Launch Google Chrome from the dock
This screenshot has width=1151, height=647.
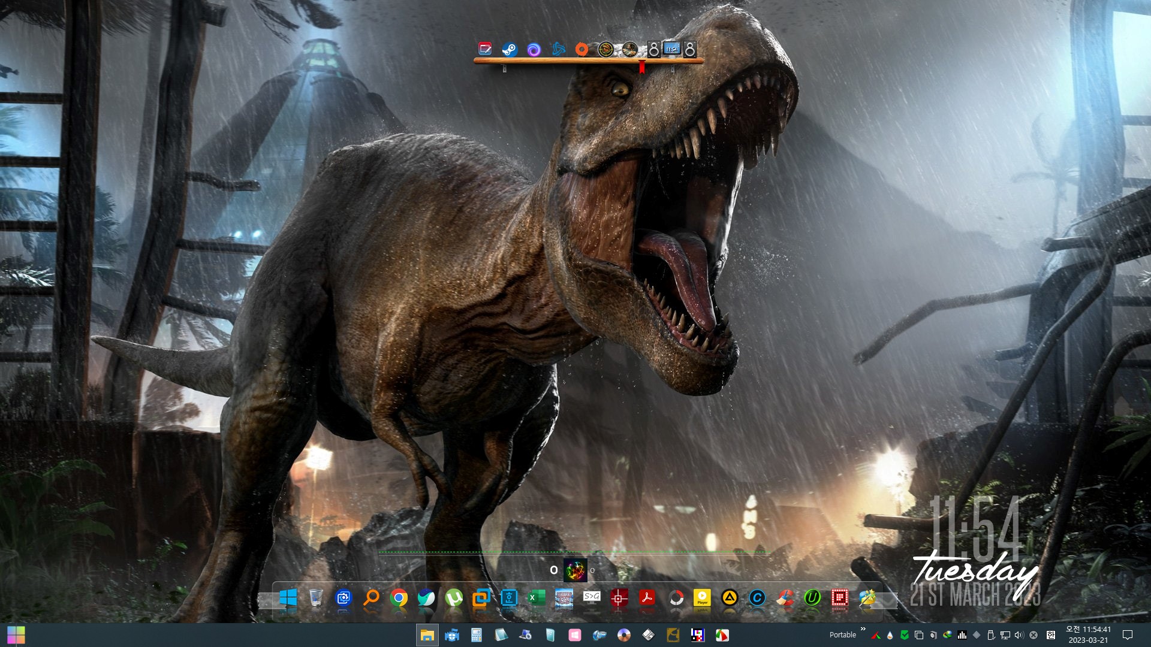(x=399, y=597)
